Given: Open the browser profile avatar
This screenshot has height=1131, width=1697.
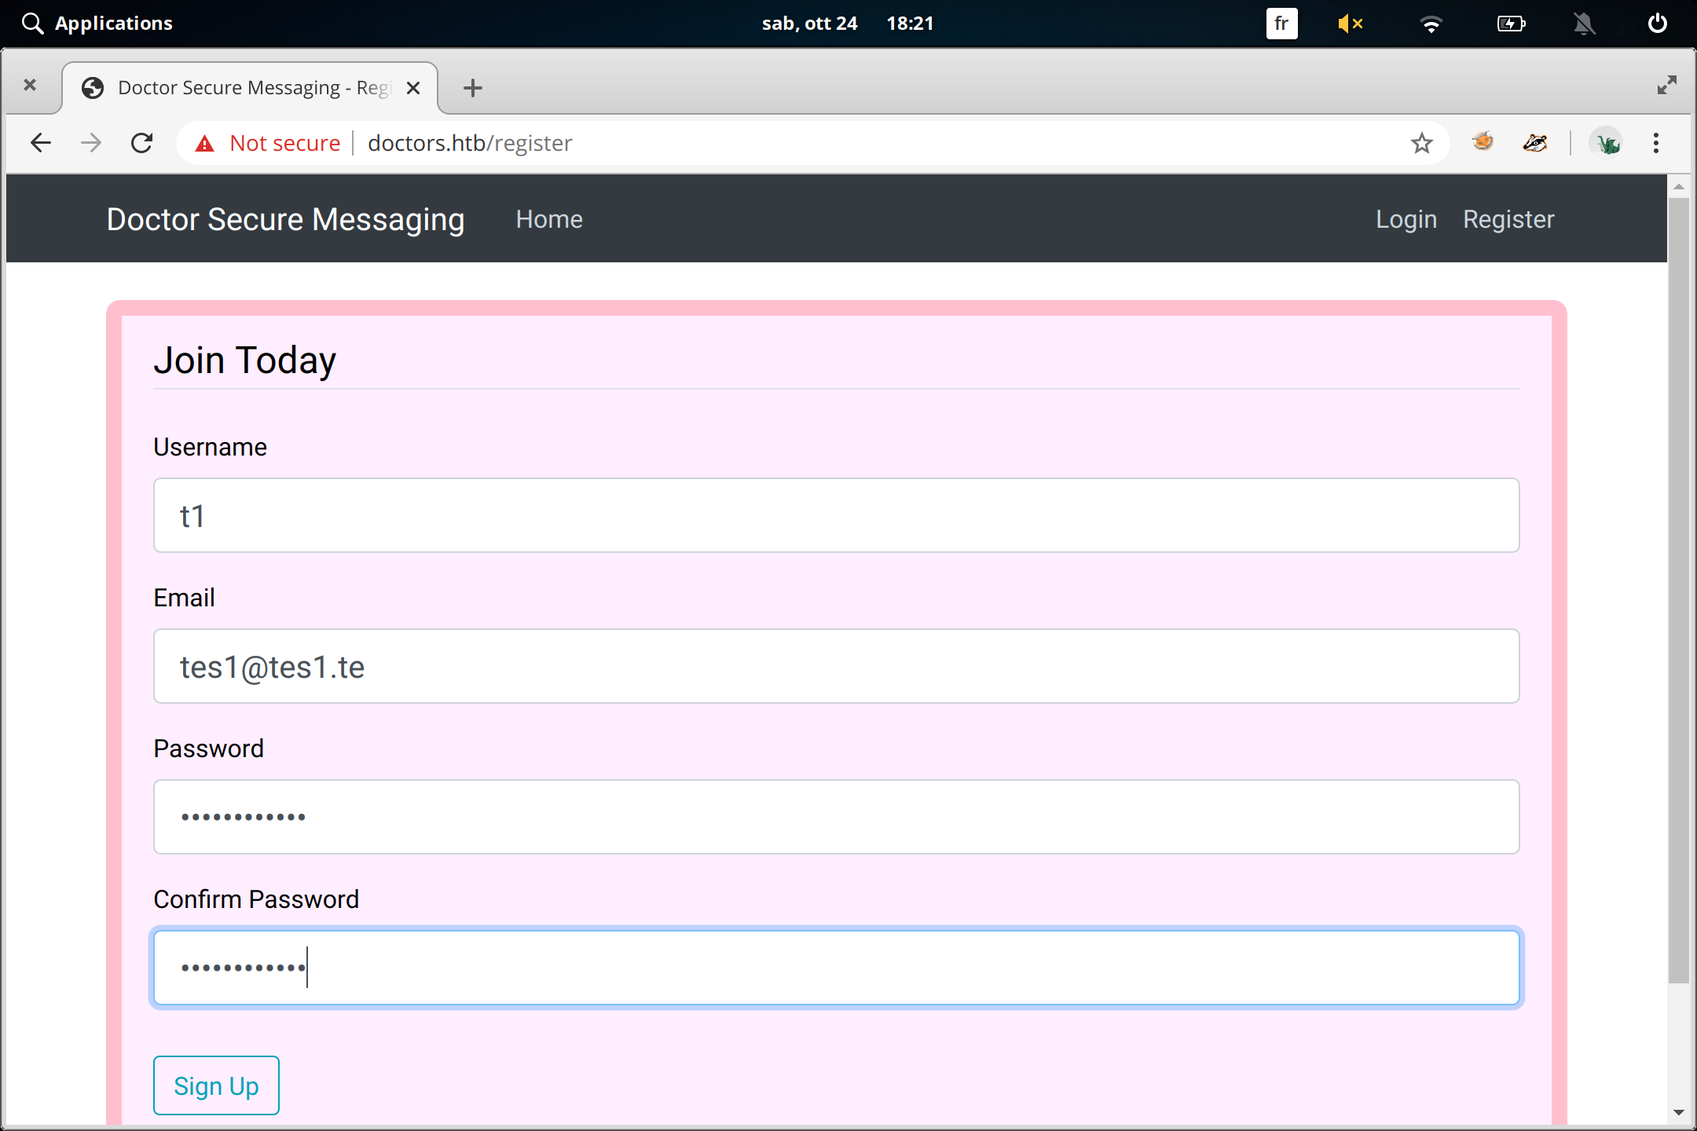Looking at the screenshot, I should point(1607,143).
